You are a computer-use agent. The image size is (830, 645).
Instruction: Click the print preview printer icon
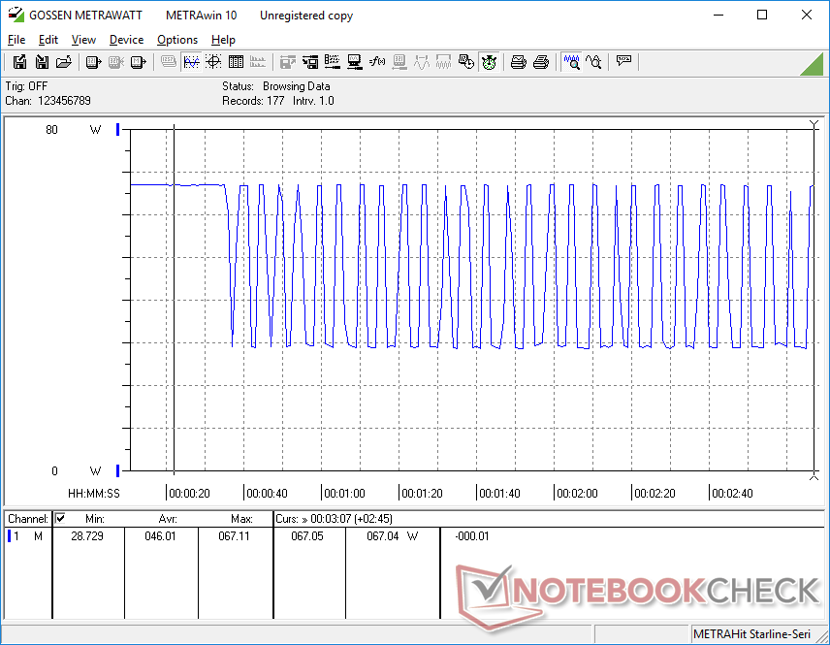pos(518,62)
